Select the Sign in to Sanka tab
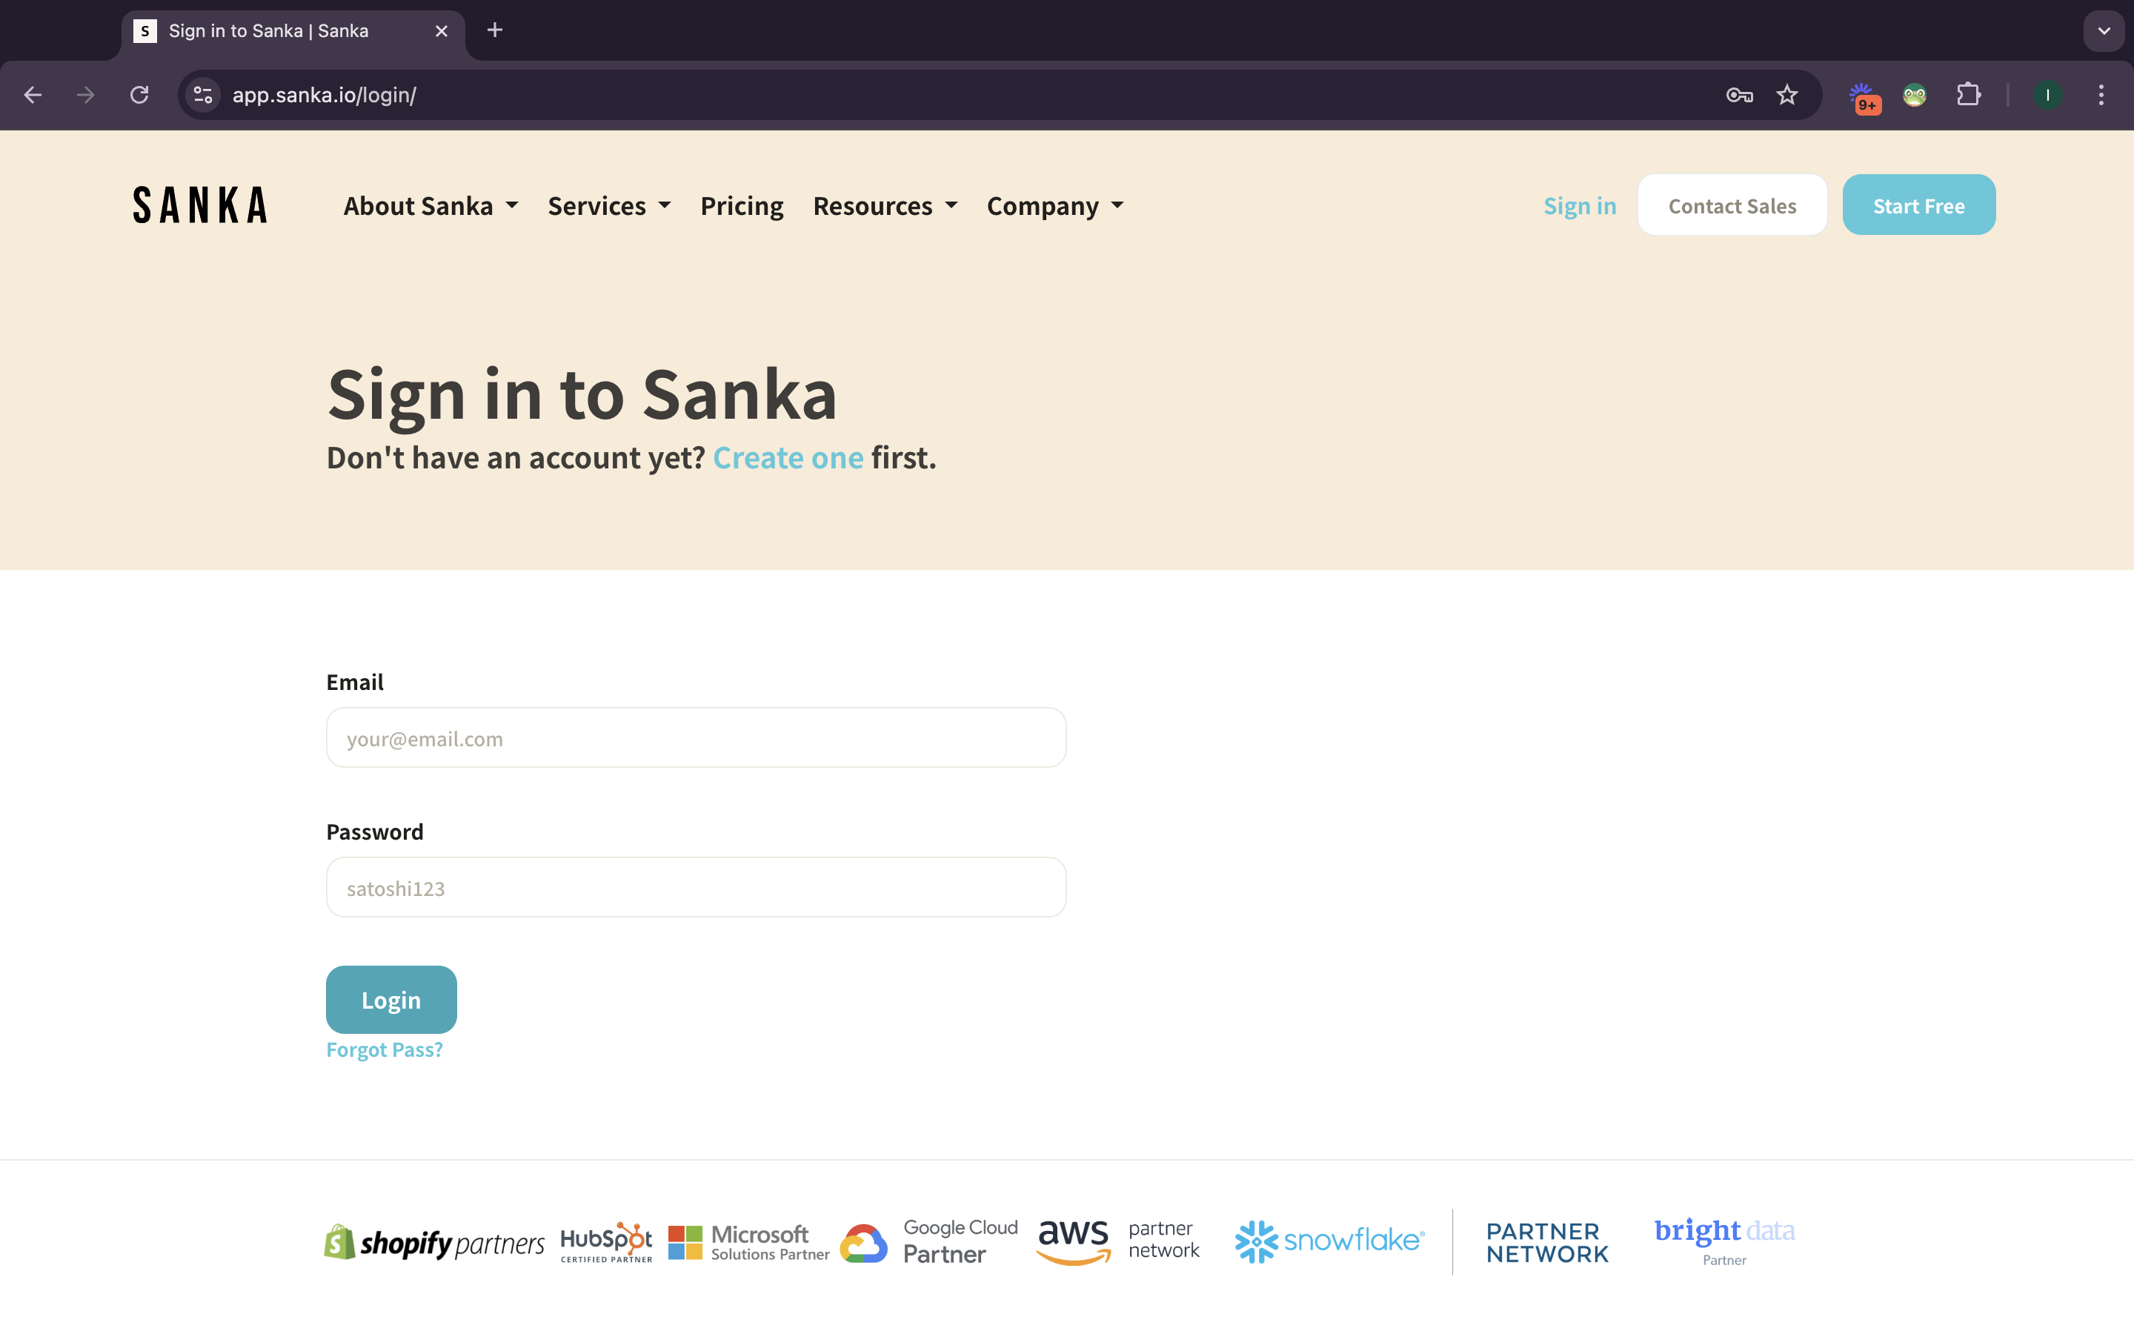The image size is (2134, 1334). 269,31
